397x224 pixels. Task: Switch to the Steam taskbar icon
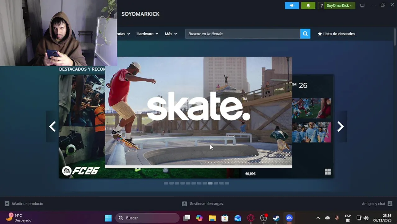(x=276, y=218)
